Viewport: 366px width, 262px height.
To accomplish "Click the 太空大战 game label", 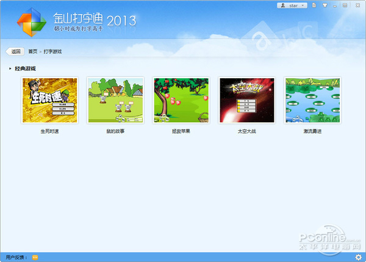I will coord(247,131).
